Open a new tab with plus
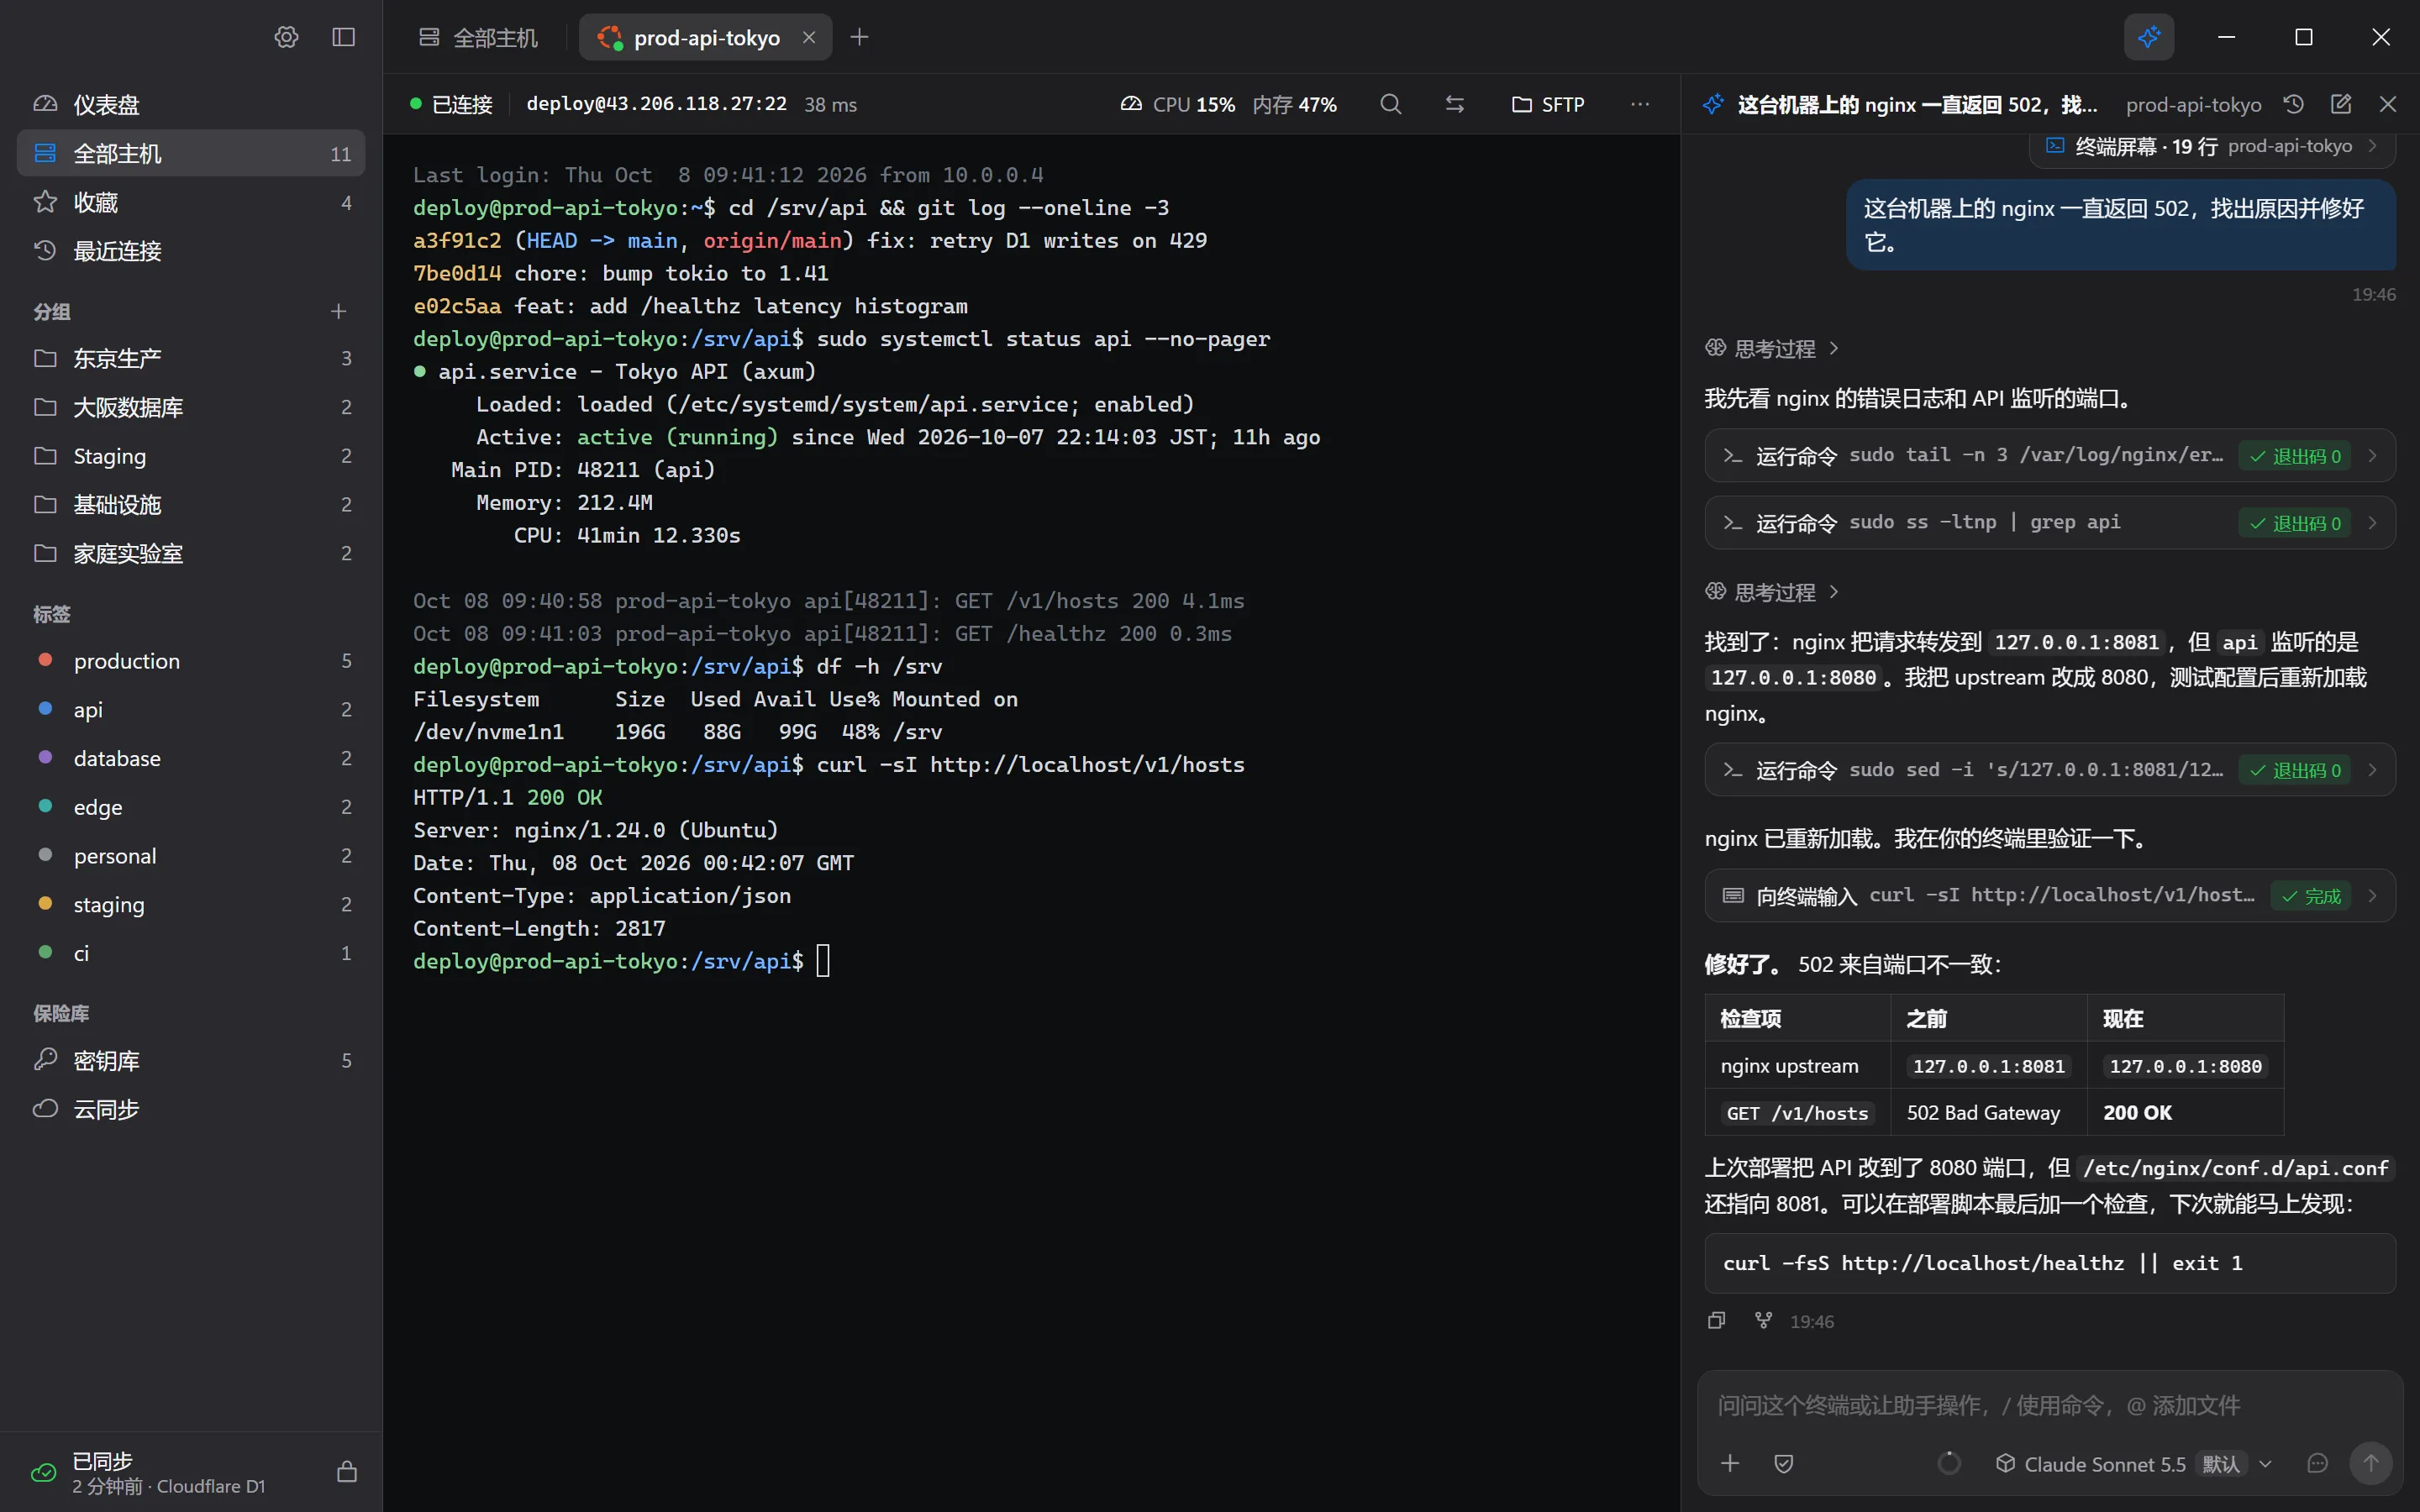Screen dimensions: 2420x1512 tap(859, 37)
